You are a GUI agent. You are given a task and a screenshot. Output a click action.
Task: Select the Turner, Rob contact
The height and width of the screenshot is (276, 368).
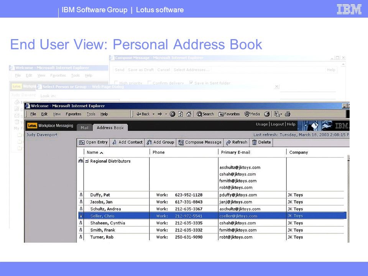click(102, 237)
